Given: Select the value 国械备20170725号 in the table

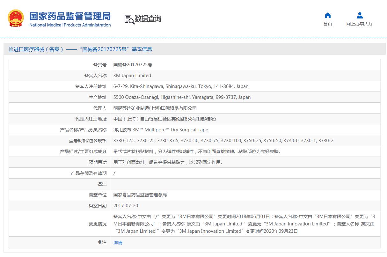Looking at the screenshot, I should coord(133,65).
